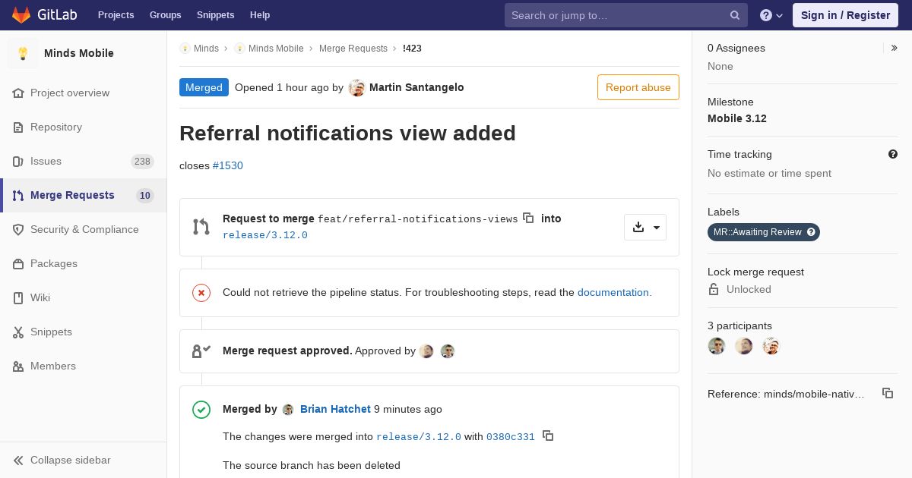Open the Snippets top menu
This screenshot has width=912, height=478.
point(215,15)
